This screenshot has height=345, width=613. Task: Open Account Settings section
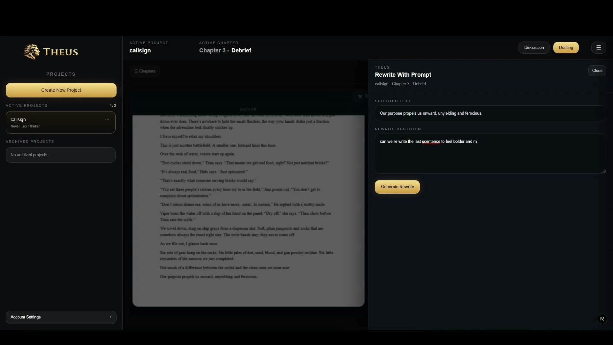click(x=26, y=317)
